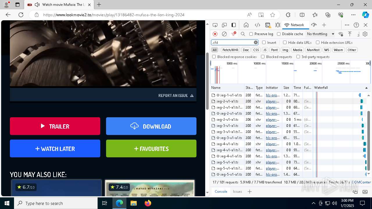The width and height of the screenshot is (372, 209).
Task: Activate the inspect element picker icon
Action: (x=215, y=25)
